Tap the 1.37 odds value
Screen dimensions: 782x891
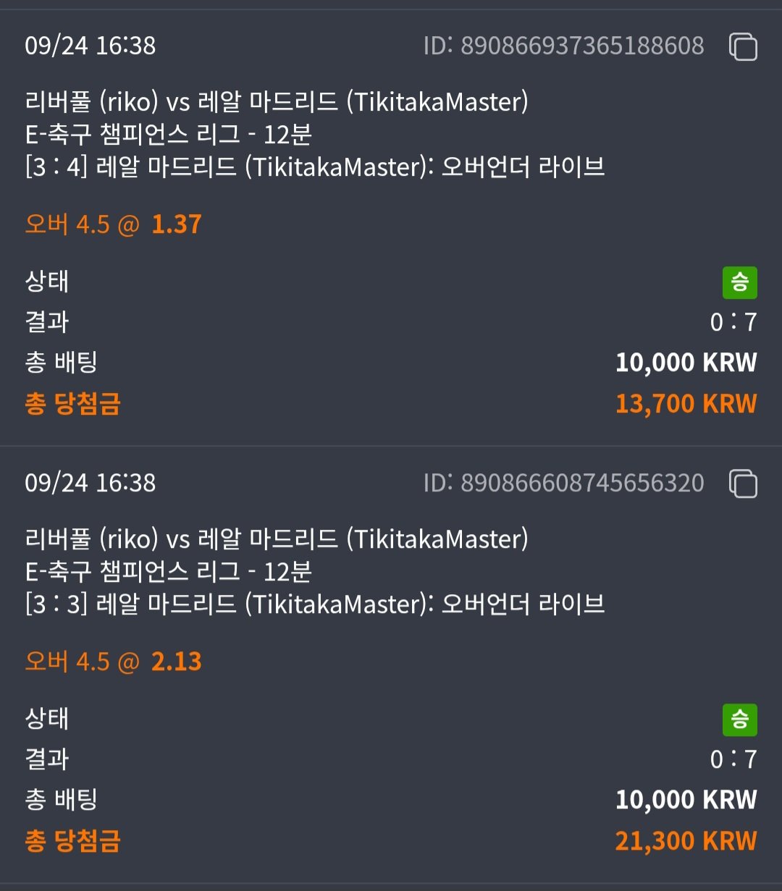pos(177,224)
